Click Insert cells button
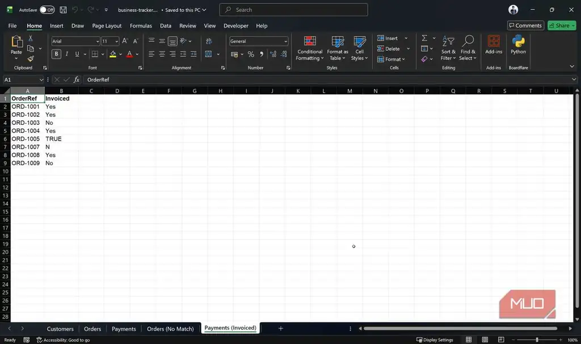 [388, 38]
